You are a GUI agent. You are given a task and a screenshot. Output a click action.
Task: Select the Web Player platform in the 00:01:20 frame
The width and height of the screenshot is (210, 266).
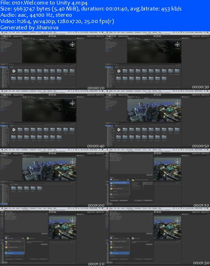(x=14, y=238)
